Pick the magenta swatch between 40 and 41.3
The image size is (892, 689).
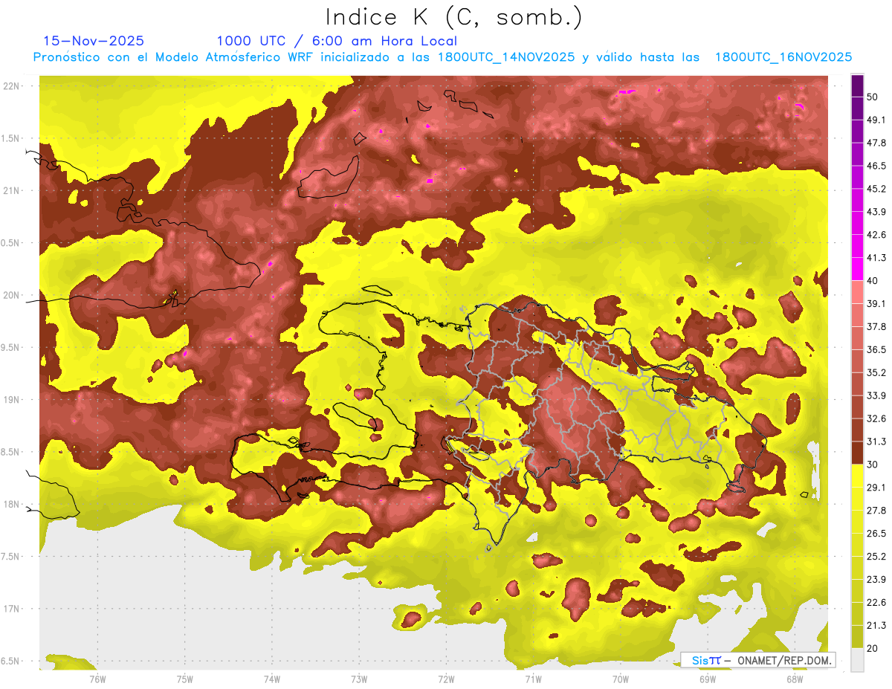pyautogui.click(x=857, y=269)
